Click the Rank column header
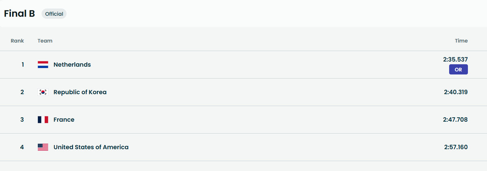This screenshot has height=171, width=487. (x=17, y=41)
